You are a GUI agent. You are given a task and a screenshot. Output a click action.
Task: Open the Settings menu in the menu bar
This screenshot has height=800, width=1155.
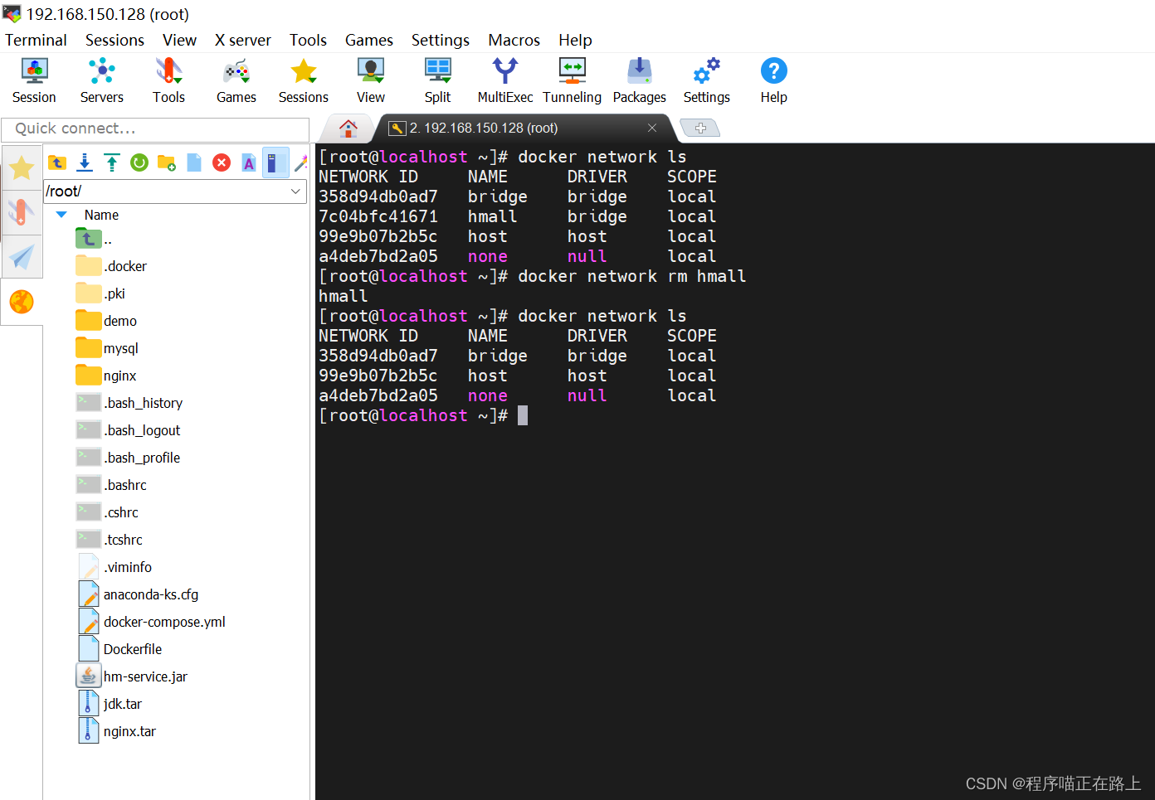point(441,40)
